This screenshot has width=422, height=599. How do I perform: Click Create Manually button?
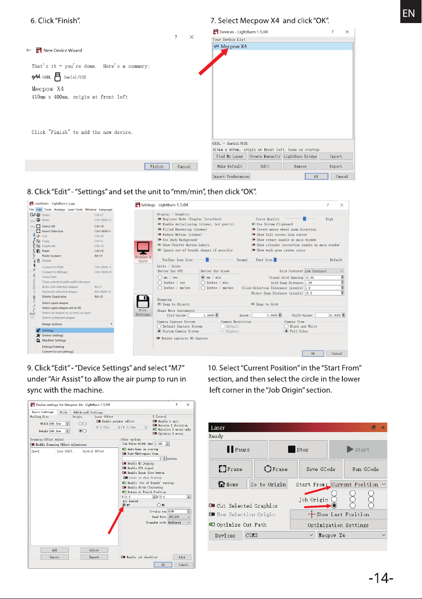click(x=265, y=156)
